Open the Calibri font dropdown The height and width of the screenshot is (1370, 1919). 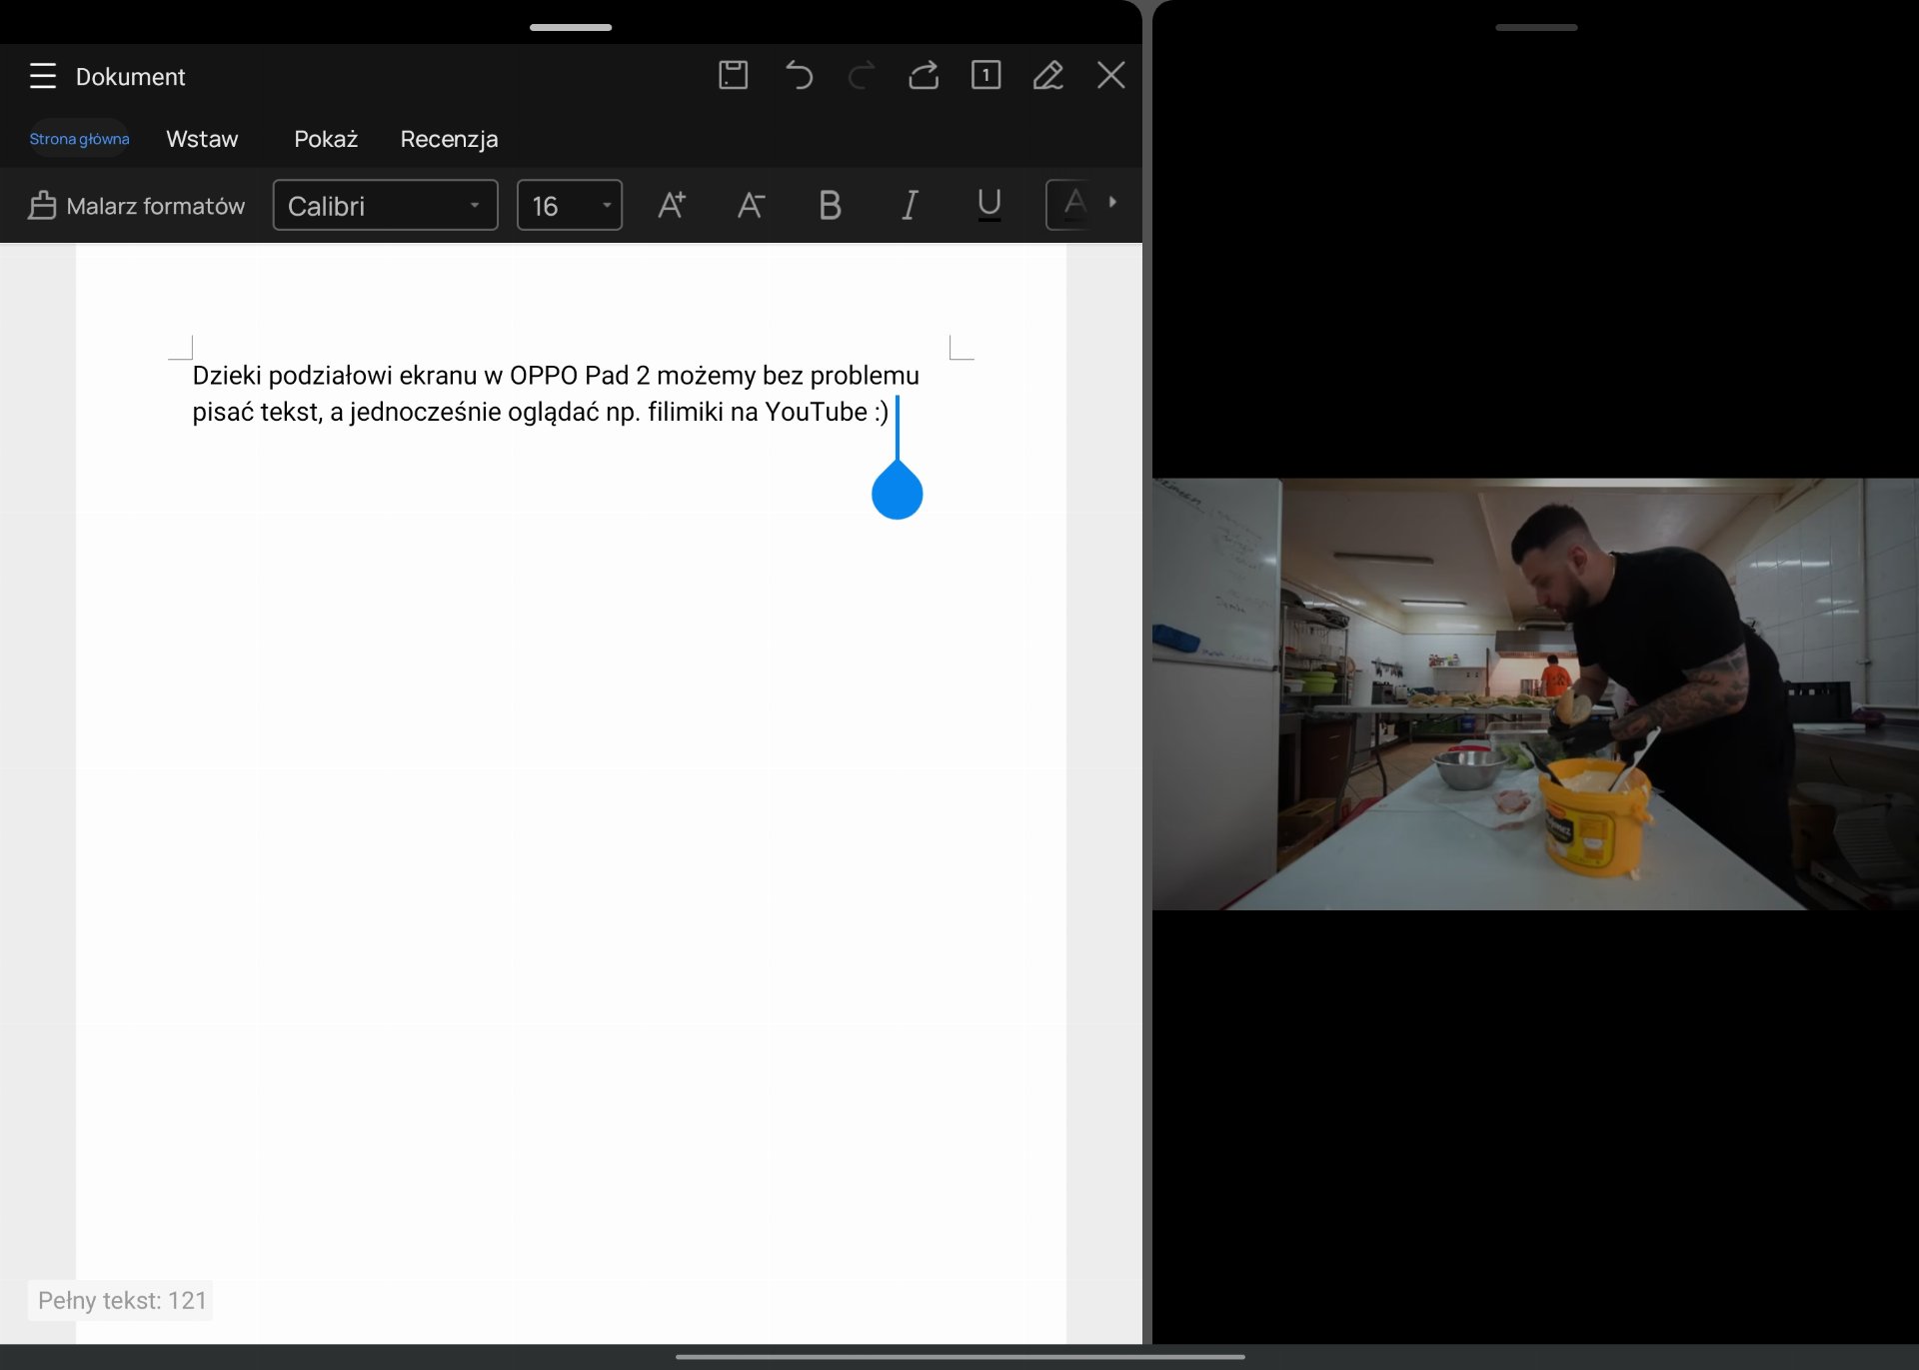coord(385,206)
